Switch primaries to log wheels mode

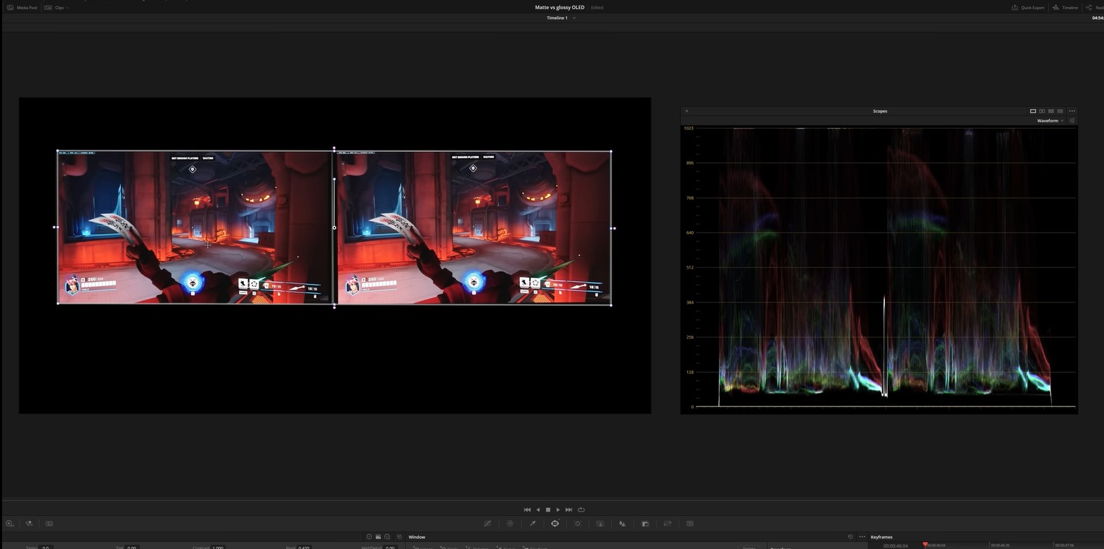(387, 537)
